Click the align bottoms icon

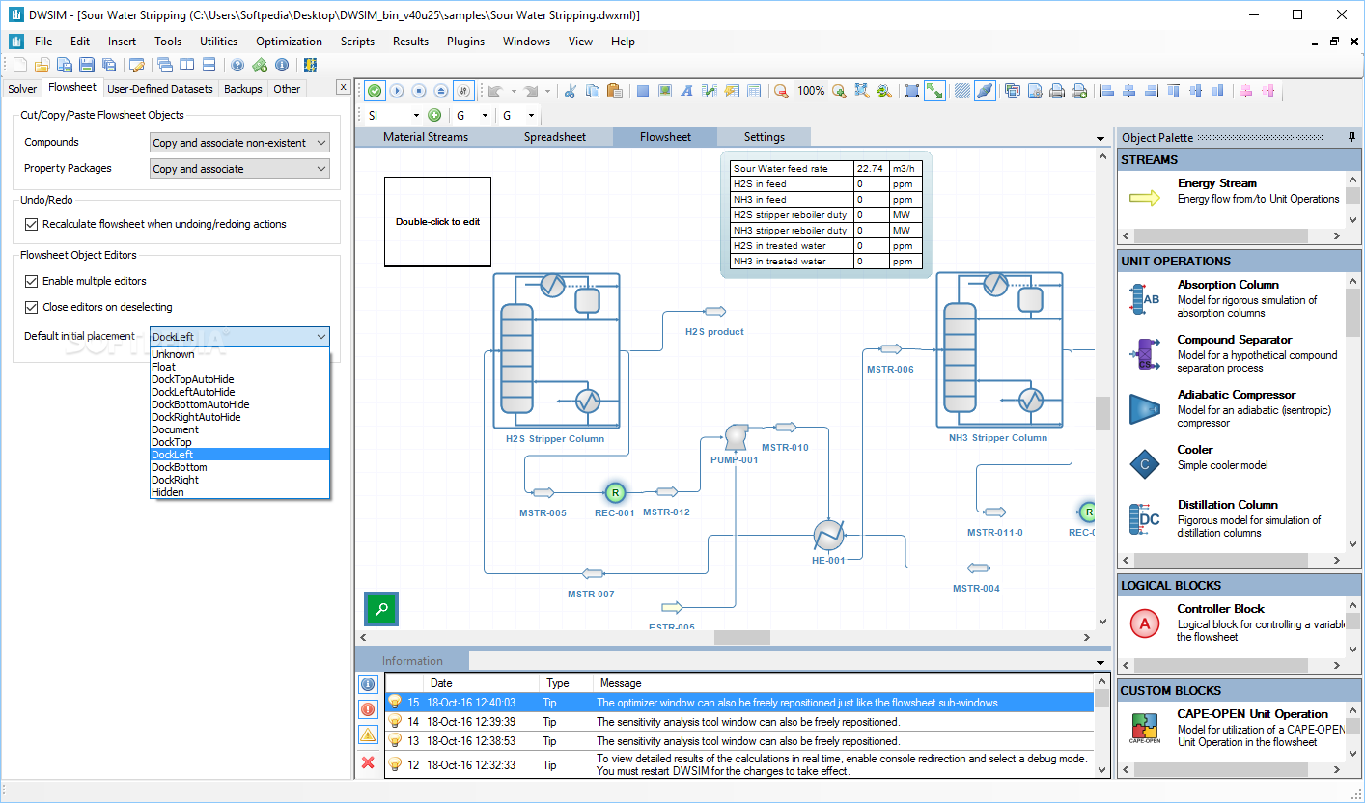[1218, 91]
